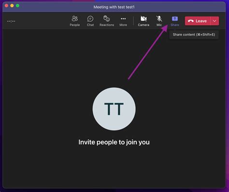The image size is (229, 192).
Task: Open the People panel
Action: (x=75, y=21)
